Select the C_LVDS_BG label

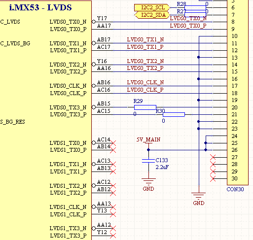pos(15,43)
